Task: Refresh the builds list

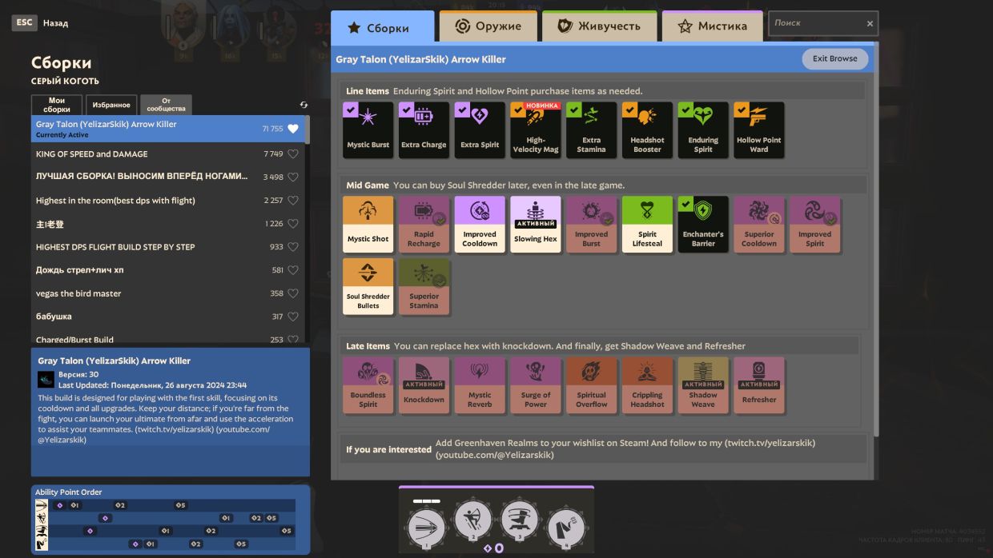Action: 304,105
